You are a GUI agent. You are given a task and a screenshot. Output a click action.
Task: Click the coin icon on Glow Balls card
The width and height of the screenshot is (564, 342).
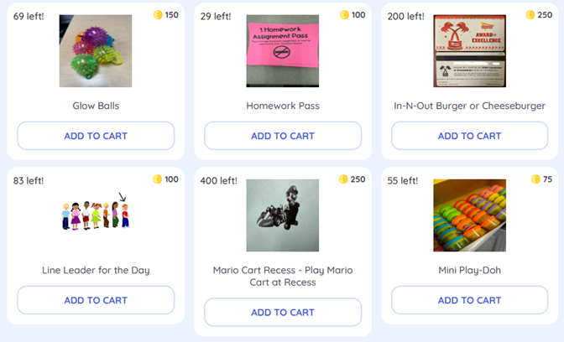[x=158, y=15]
